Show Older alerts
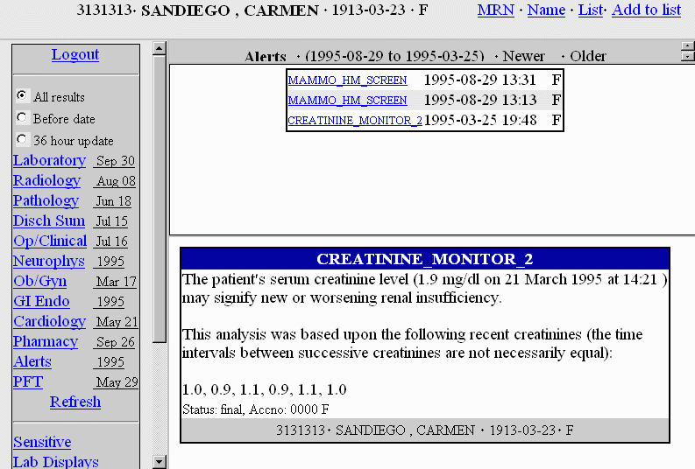This screenshot has height=469, width=695. point(587,56)
